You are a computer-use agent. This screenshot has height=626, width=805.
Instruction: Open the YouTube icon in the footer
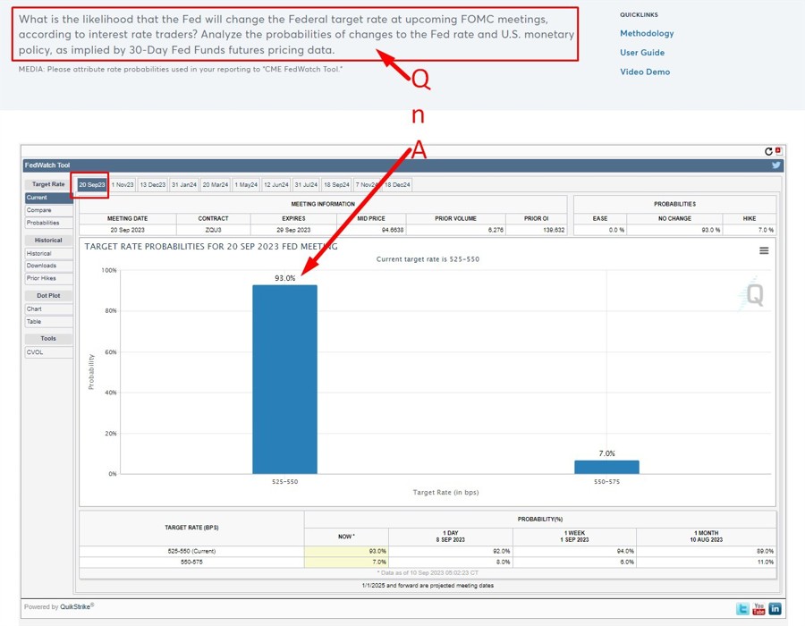pos(758,609)
